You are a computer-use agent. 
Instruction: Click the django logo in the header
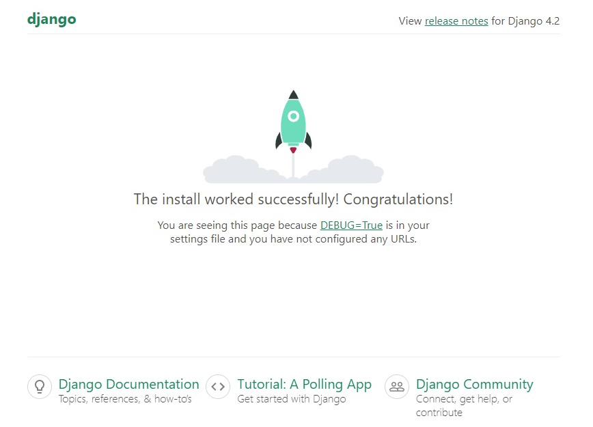51,19
